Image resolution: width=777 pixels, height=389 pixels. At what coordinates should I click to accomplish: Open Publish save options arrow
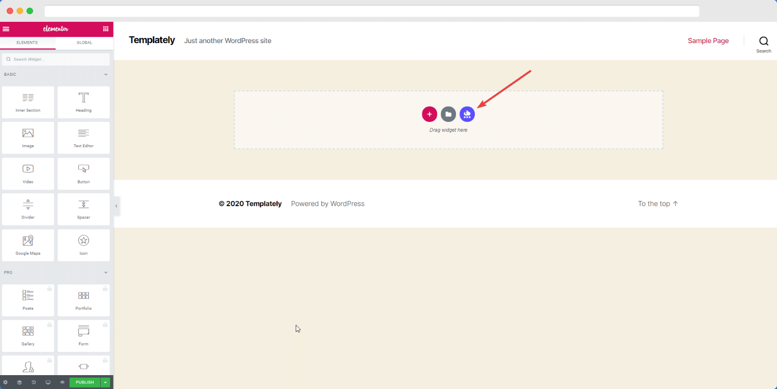[x=105, y=383]
